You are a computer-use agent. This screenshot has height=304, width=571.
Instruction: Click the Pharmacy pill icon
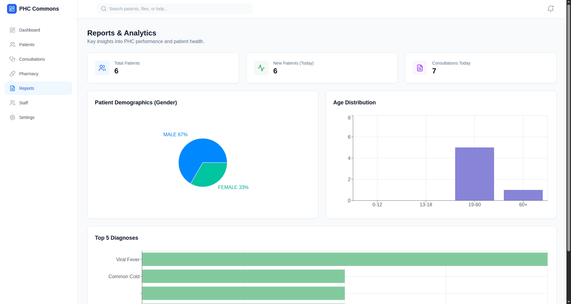tap(12, 74)
